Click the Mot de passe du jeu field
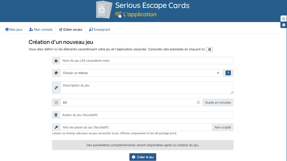287x161 pixels. coord(136,127)
